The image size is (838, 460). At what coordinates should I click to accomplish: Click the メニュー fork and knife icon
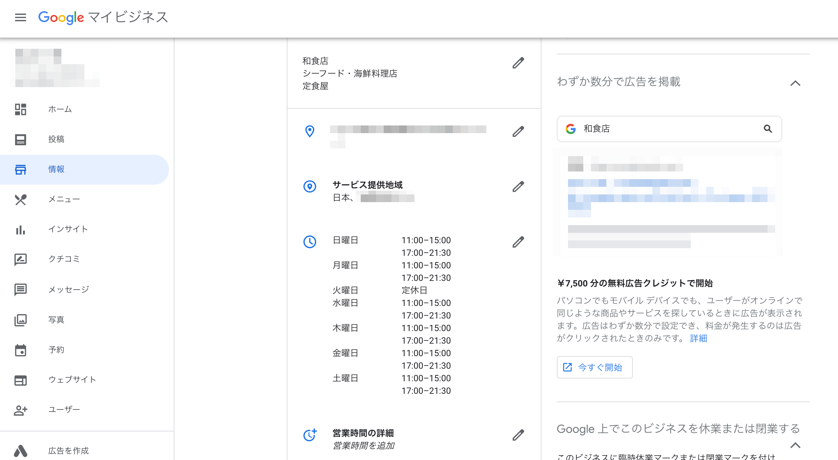(21, 199)
